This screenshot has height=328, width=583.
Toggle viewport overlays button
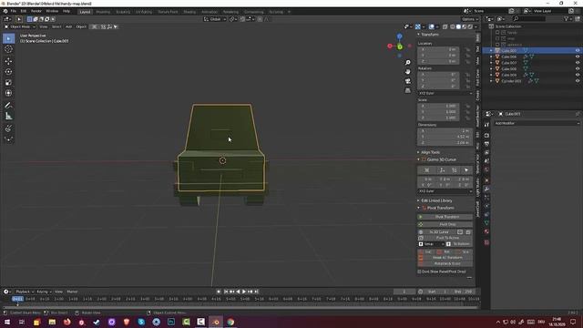431,26
